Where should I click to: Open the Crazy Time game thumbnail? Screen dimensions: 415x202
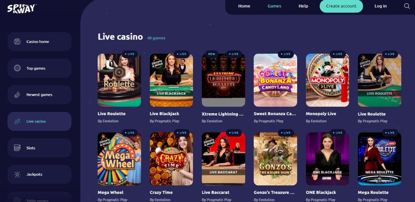171,159
